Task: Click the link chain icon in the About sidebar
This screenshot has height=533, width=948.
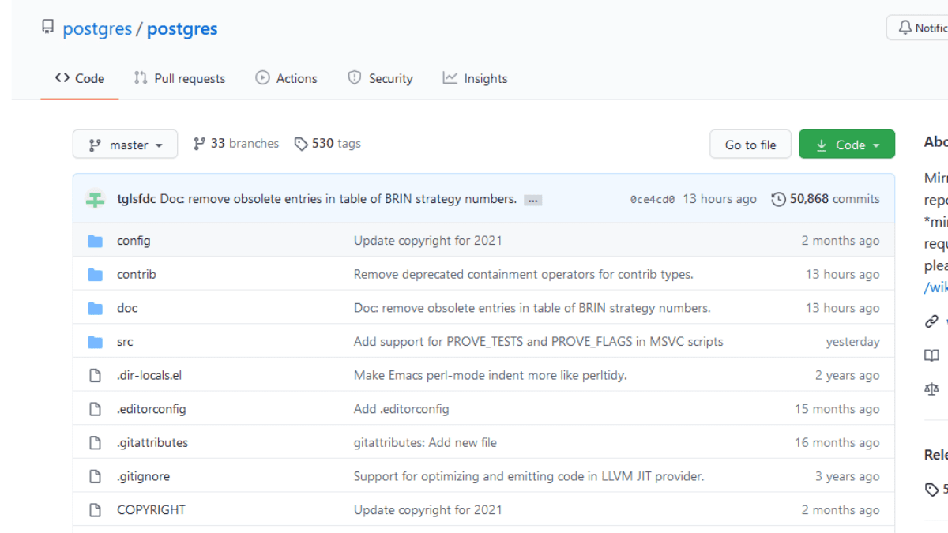Action: point(931,321)
